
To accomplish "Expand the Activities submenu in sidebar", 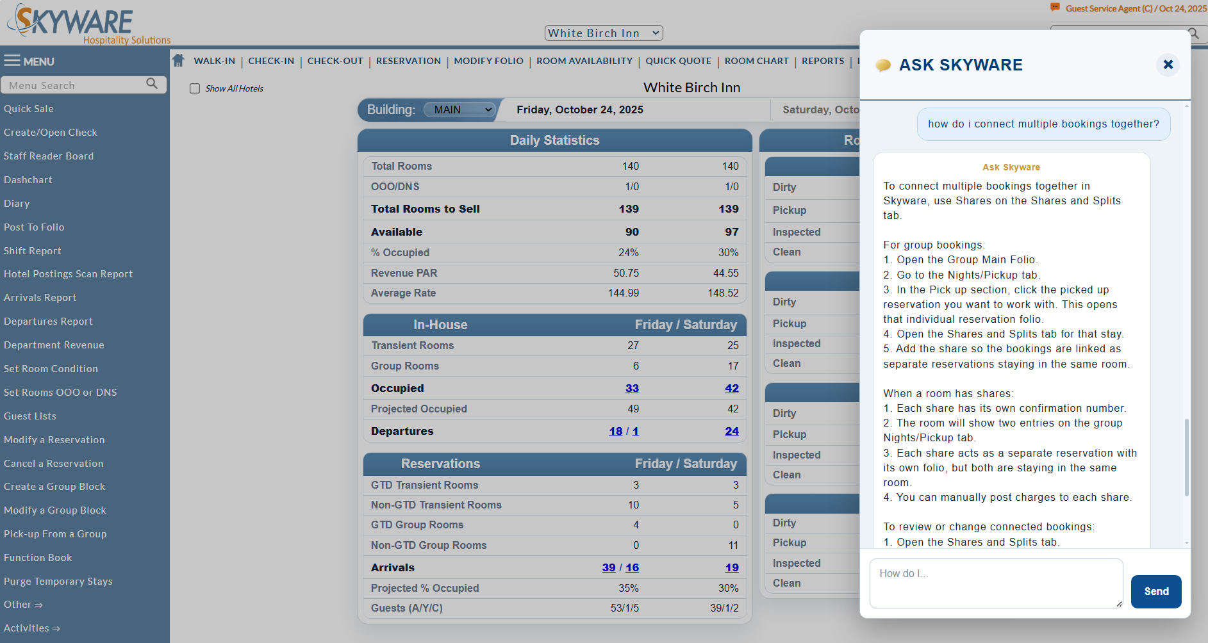I will click(x=32, y=628).
